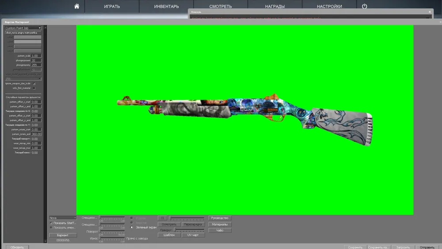Click the Перезарядка reload button

click(193, 224)
